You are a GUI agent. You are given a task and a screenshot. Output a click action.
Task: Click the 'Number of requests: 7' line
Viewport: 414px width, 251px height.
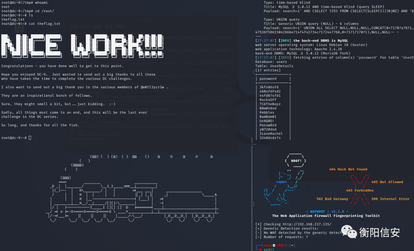coord(281,237)
